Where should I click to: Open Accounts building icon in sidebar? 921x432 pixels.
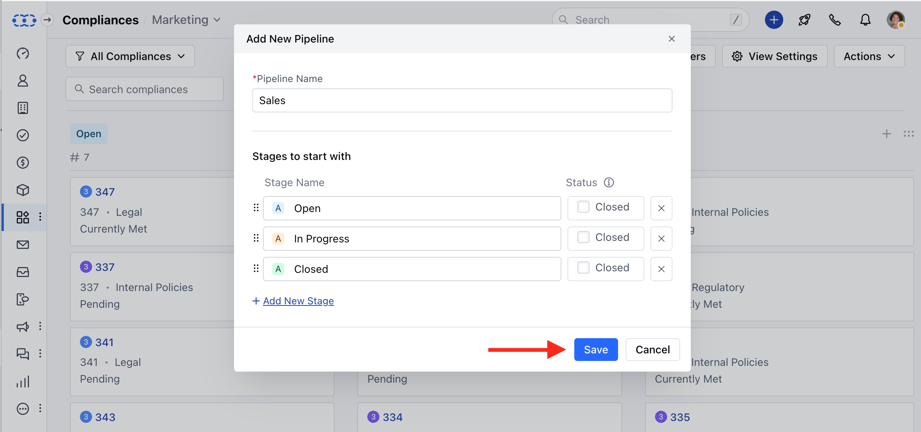click(23, 108)
